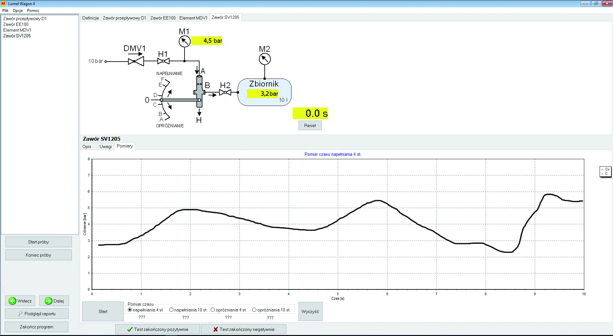This screenshot has height=336, width=613.
Task: Select opróżniania 4 st. radio option
Action: pos(213,310)
